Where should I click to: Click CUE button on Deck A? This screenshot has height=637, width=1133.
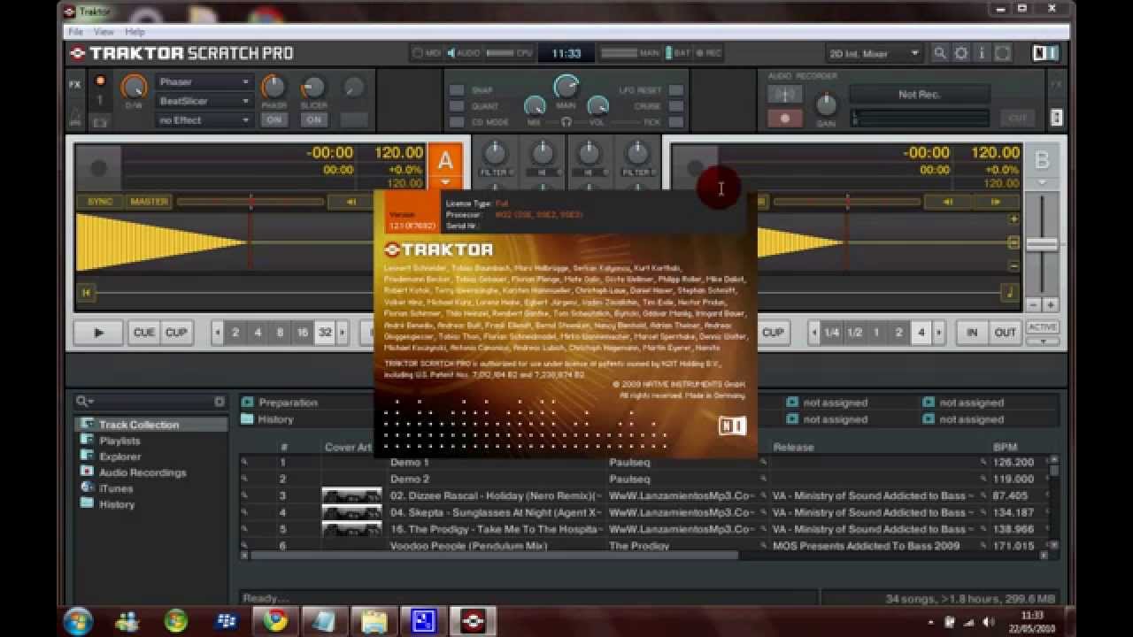point(143,333)
